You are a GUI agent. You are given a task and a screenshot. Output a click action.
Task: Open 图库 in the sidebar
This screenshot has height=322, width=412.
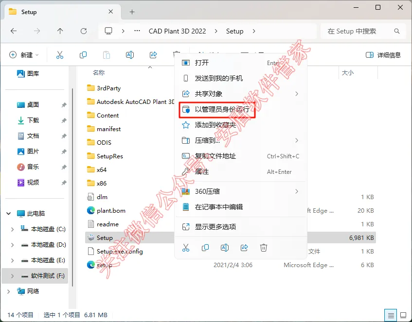[x=28, y=73]
